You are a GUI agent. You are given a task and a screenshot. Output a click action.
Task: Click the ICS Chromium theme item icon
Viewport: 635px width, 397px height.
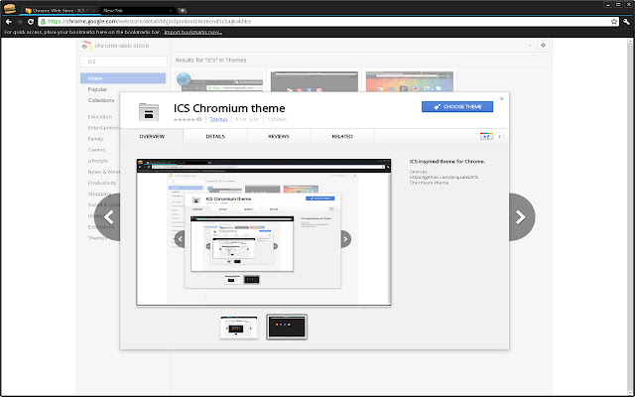click(x=149, y=112)
